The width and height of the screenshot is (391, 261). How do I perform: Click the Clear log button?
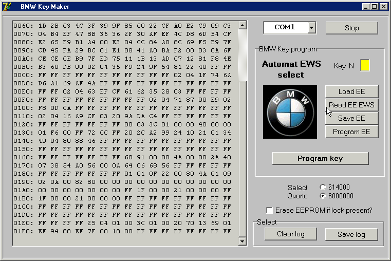point(290,234)
